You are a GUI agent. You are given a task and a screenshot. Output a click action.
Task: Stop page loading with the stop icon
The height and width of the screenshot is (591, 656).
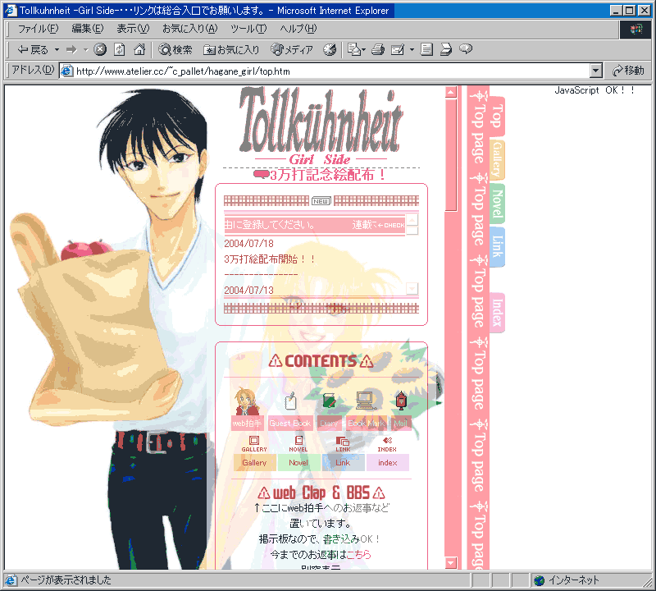click(x=99, y=50)
